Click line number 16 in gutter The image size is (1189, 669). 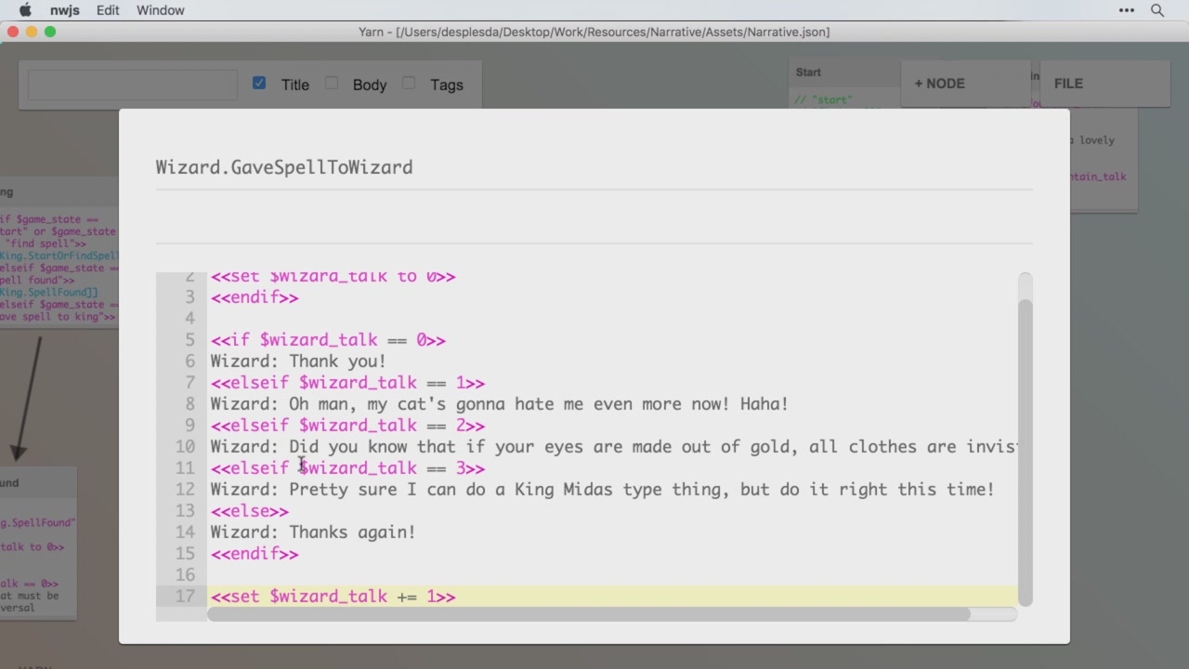click(185, 575)
